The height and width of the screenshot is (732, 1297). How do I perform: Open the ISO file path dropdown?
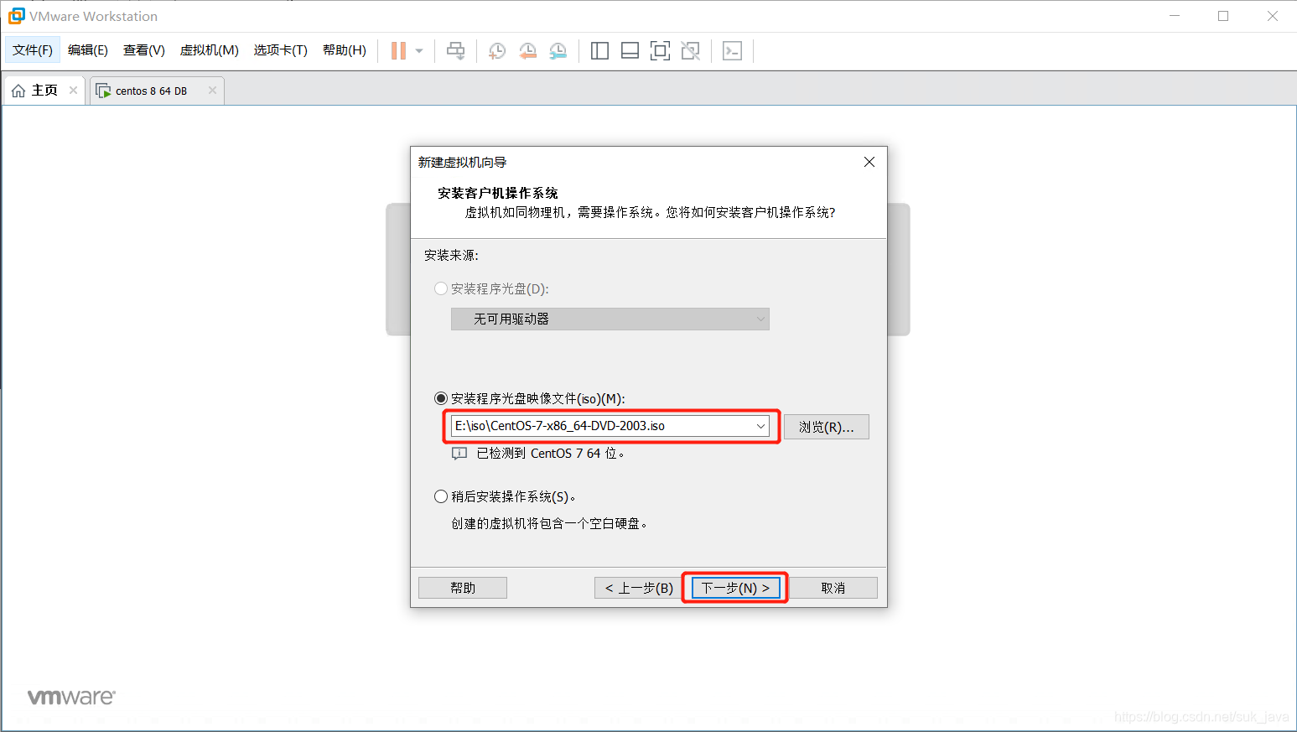tap(760, 425)
